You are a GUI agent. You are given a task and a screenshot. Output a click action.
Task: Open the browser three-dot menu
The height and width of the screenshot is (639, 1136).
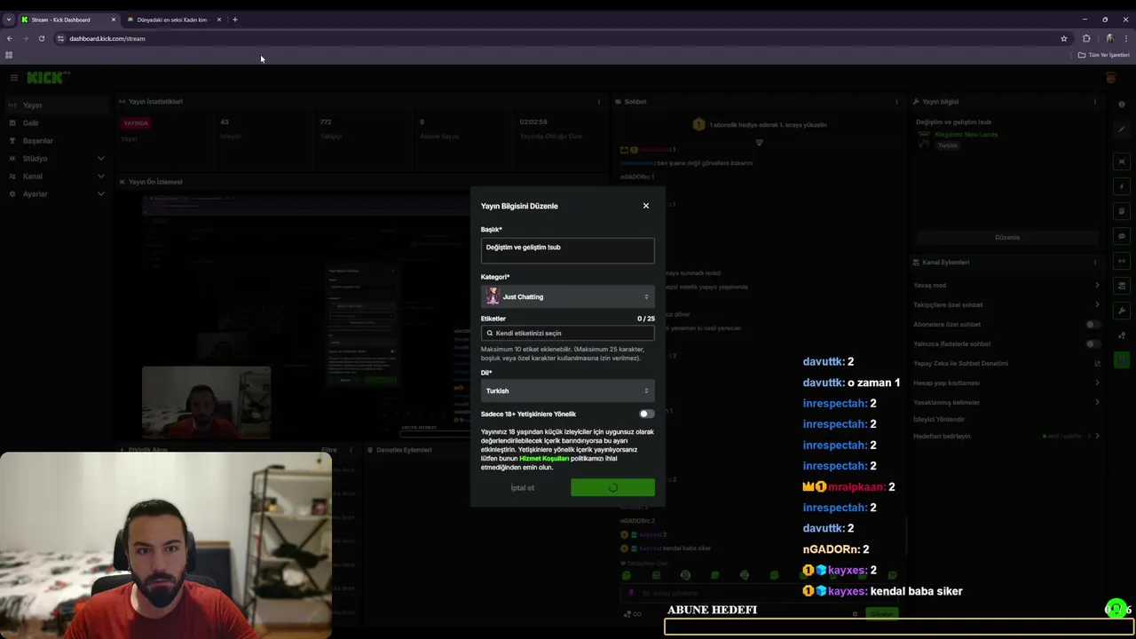point(1126,38)
